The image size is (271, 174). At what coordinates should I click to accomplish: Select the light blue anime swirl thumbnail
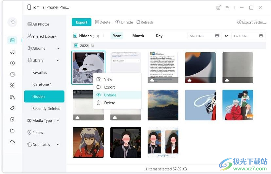(200, 105)
